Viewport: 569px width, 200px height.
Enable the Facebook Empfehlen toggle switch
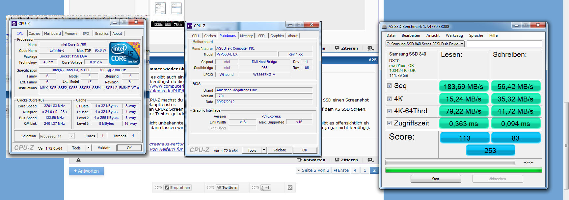click(x=158, y=188)
